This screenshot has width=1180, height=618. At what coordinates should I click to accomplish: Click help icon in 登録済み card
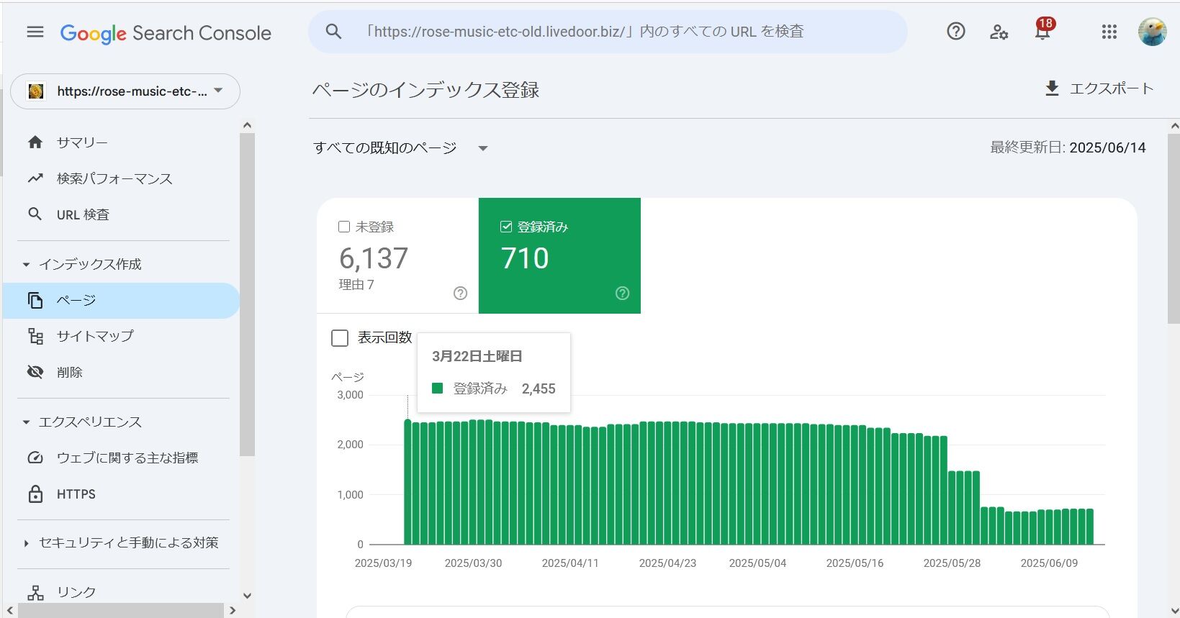(623, 293)
